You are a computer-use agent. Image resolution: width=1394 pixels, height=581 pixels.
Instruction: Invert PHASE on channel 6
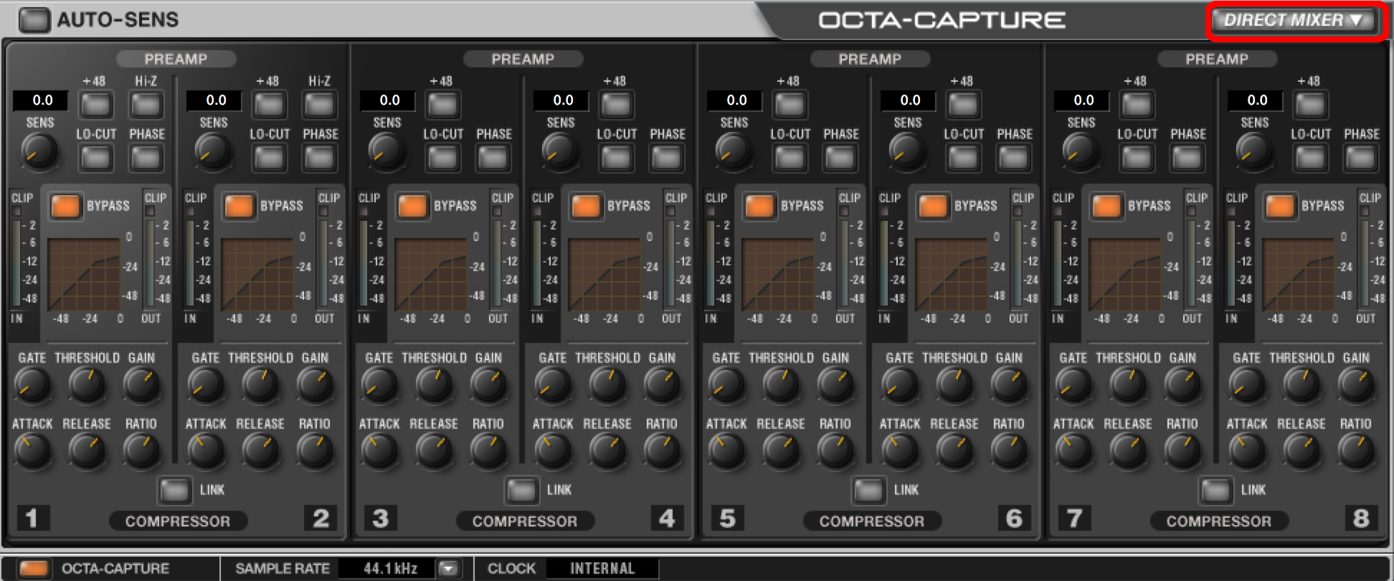pos(1013,158)
